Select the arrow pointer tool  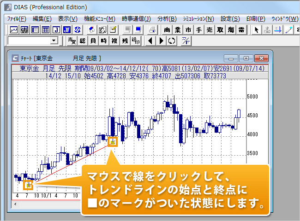coord(257,30)
